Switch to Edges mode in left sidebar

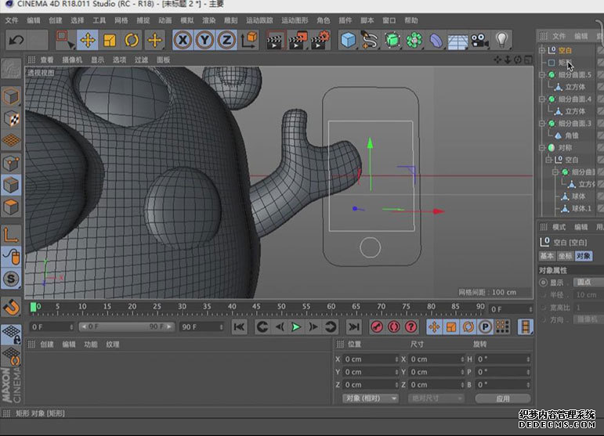(11, 185)
